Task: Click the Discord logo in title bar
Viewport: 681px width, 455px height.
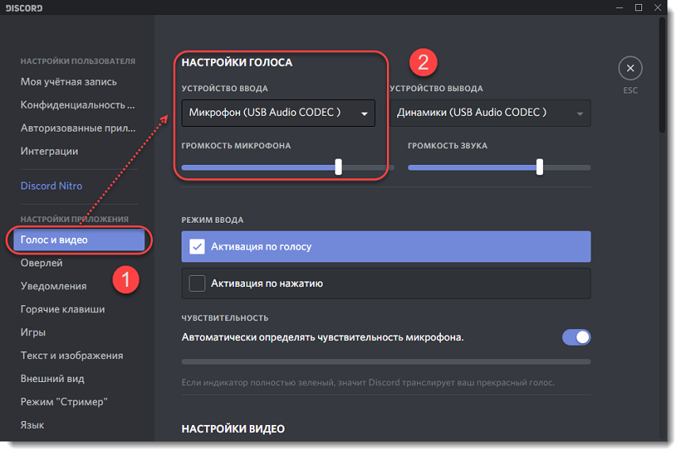Action: click(x=24, y=8)
